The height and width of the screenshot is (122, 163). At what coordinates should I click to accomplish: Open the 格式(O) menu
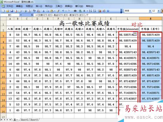[49, 6]
